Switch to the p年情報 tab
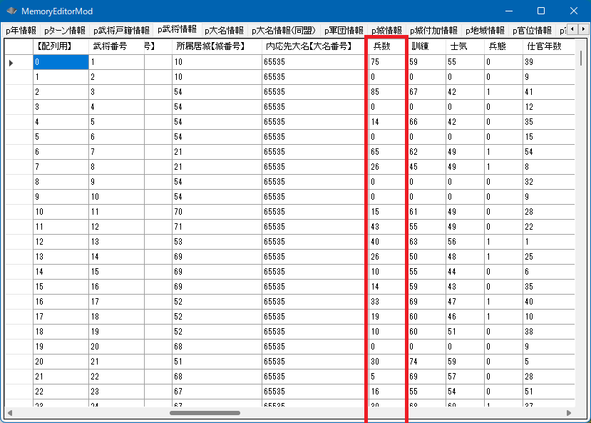 [21, 31]
